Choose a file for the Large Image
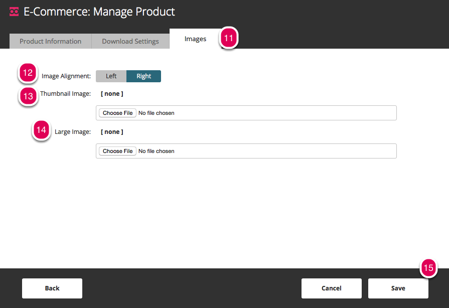 coord(117,151)
